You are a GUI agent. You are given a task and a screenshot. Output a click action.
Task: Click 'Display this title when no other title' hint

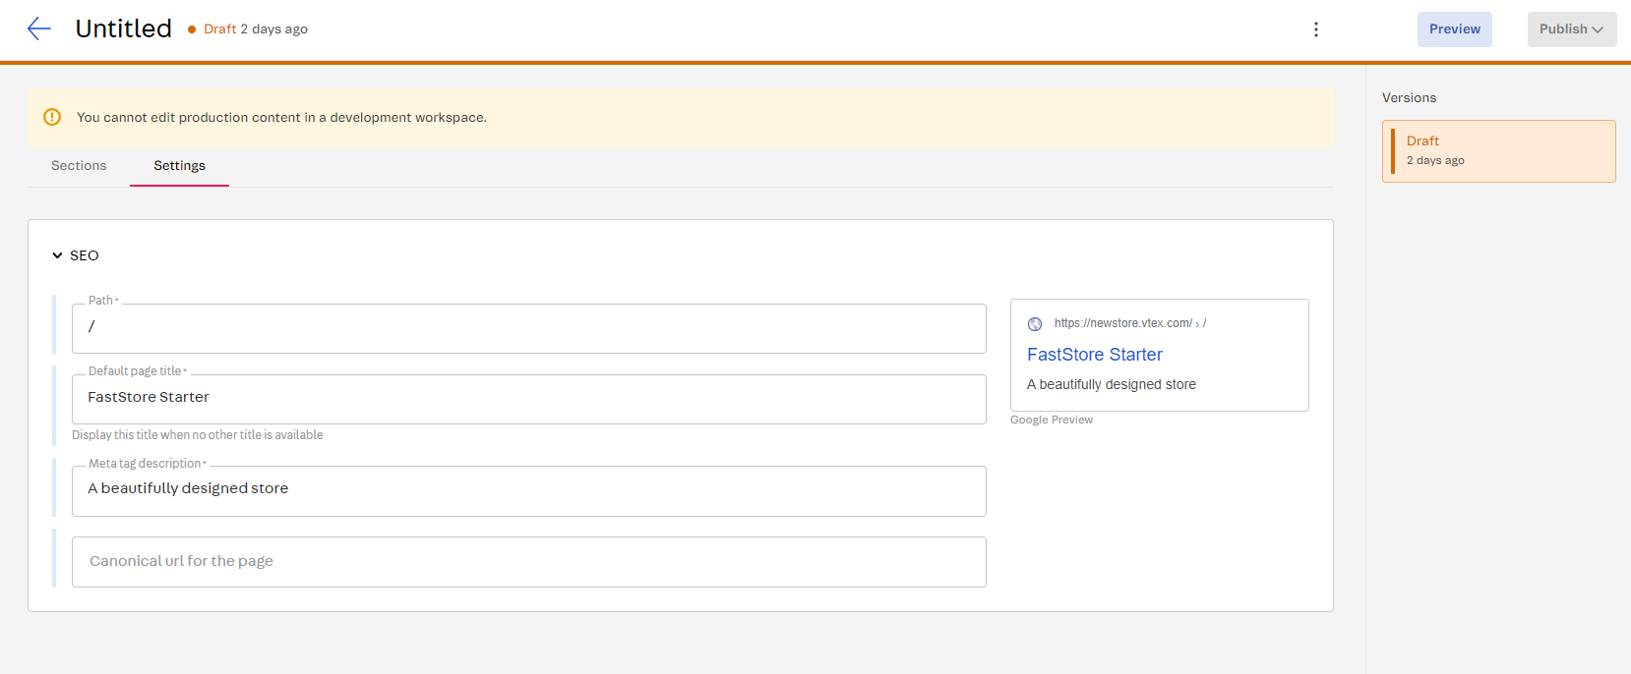tap(197, 435)
